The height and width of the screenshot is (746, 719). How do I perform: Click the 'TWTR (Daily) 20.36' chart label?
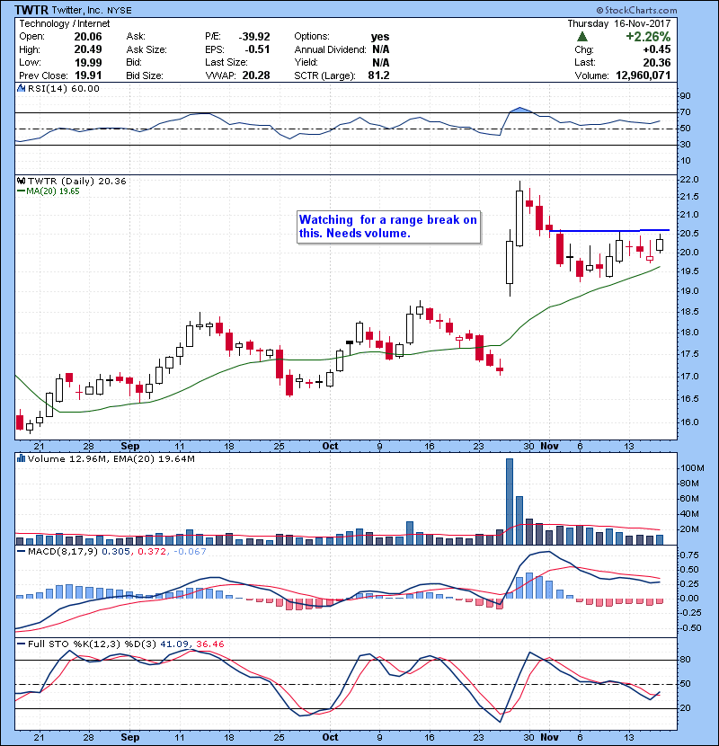(x=77, y=182)
